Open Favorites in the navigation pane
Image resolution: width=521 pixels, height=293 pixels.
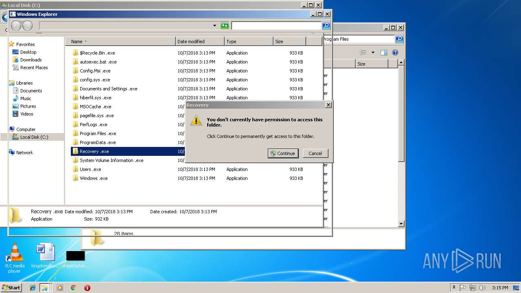tap(25, 44)
